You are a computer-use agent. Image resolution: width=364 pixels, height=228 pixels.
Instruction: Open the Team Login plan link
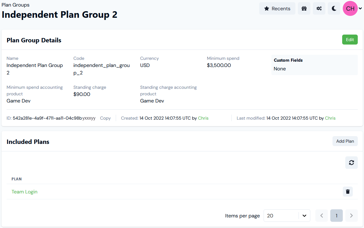[24, 192]
